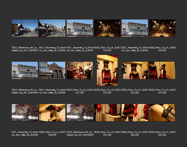
Task: Click the caption ending 058.CR2
Action: click(x=52, y=134)
